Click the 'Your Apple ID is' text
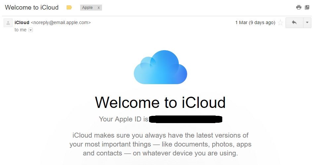The height and width of the screenshot is (165, 317). 124,119
